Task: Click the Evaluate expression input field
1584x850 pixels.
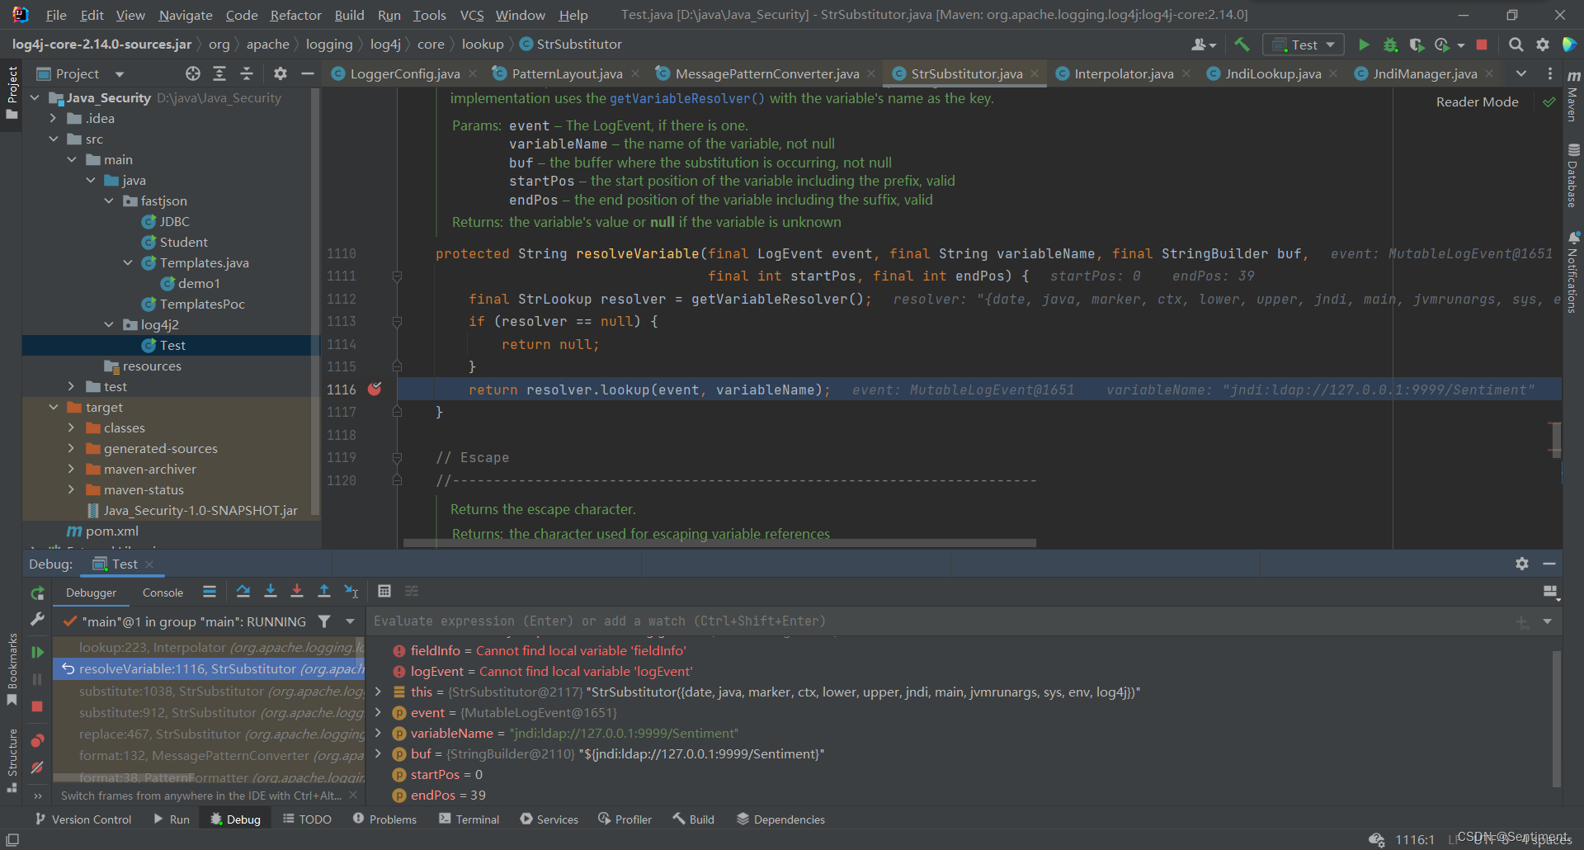Action: click(x=940, y=621)
